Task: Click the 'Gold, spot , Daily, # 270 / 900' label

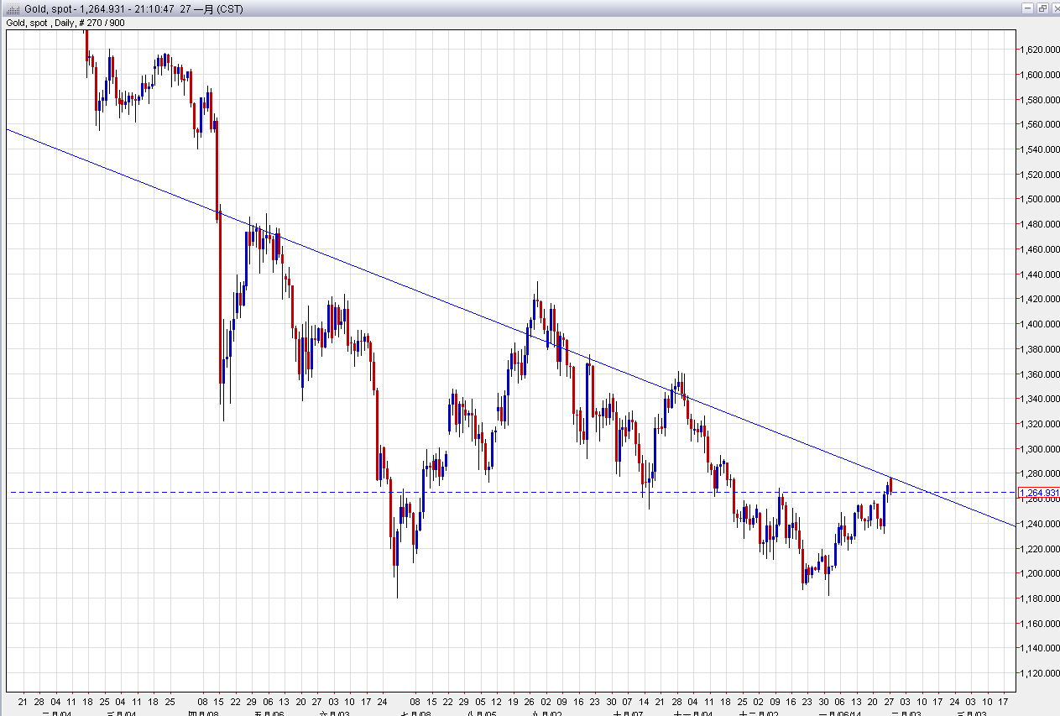Action: [x=66, y=23]
